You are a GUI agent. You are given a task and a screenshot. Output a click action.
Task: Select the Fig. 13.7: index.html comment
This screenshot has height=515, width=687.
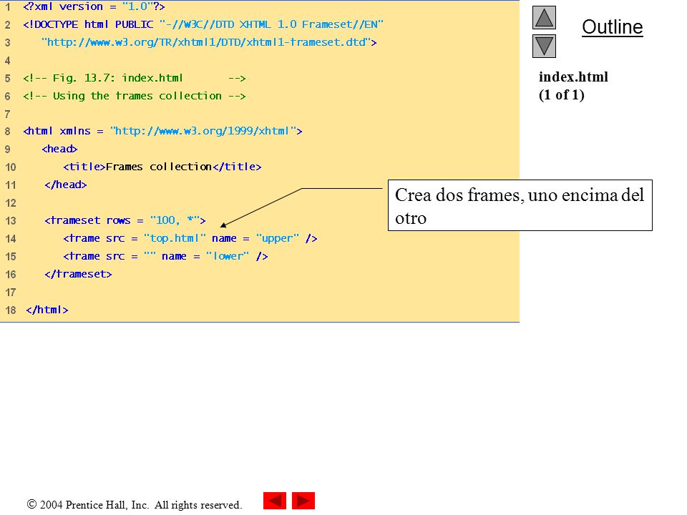[134, 78]
